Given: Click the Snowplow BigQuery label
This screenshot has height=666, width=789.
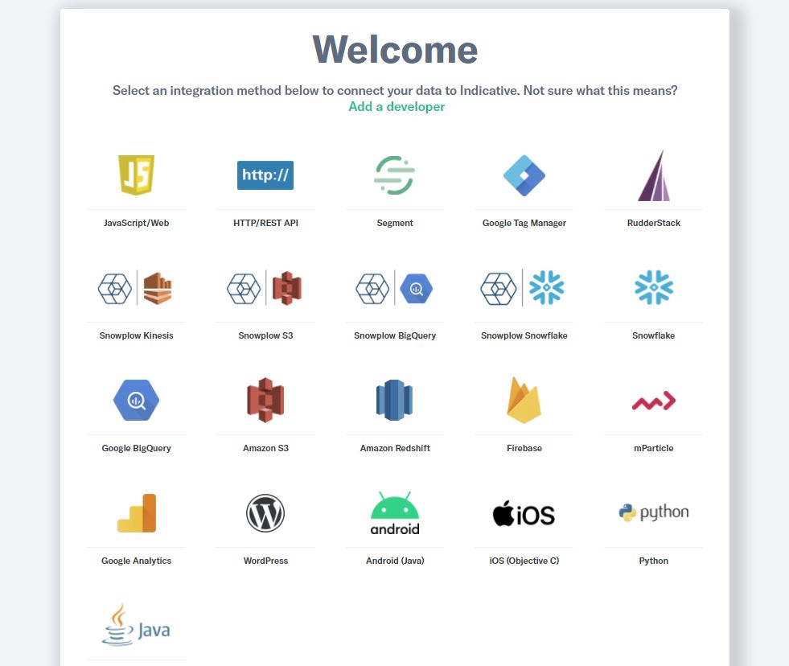Looking at the screenshot, I should pyautogui.click(x=395, y=335).
